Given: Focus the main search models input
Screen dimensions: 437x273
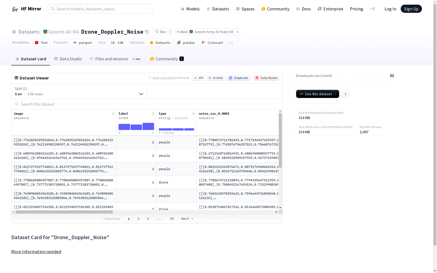Looking at the screenshot, I should [x=100, y=9].
